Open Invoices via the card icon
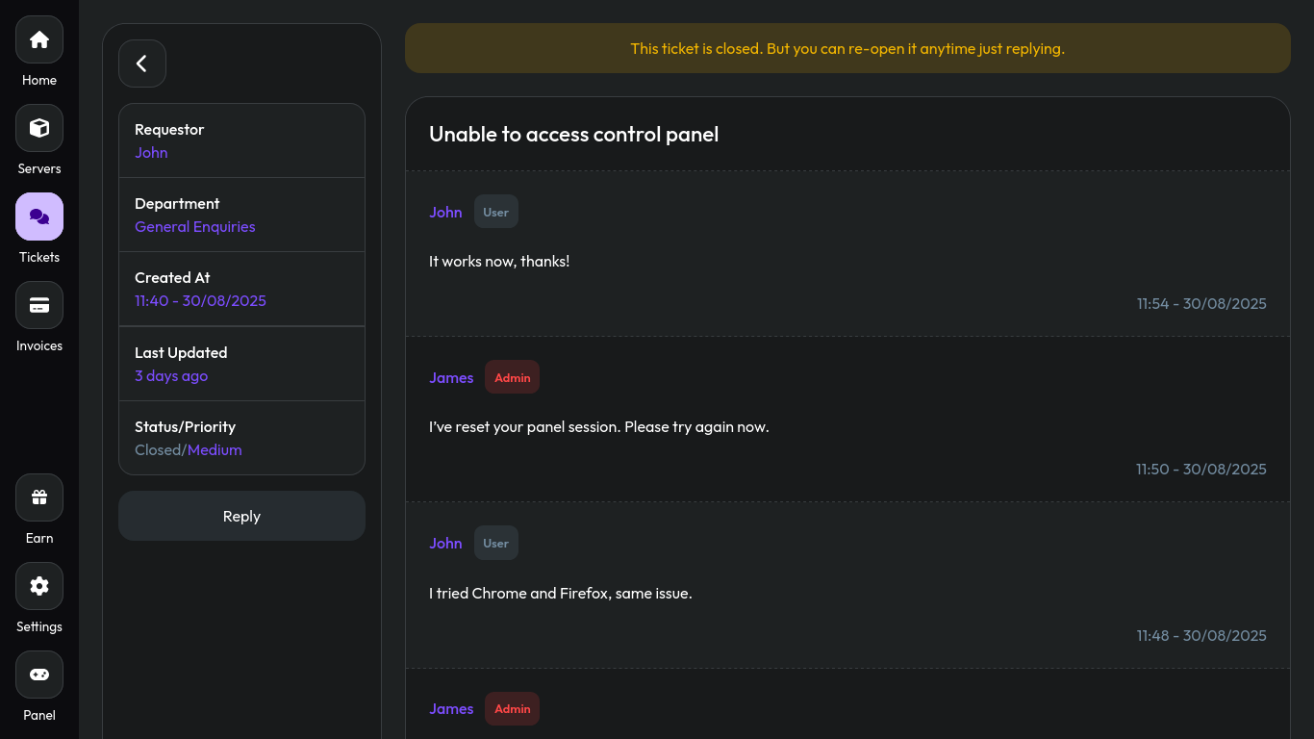 [x=39, y=305]
